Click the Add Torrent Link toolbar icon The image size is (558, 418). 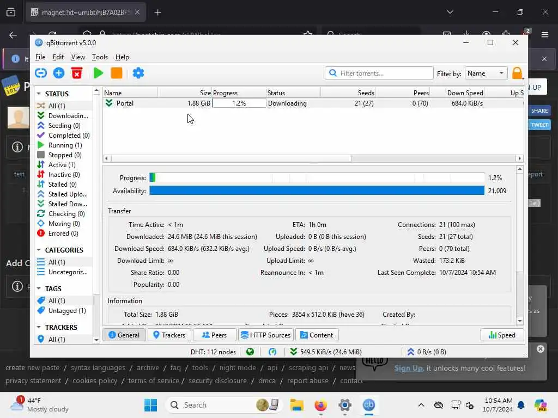[41, 73]
